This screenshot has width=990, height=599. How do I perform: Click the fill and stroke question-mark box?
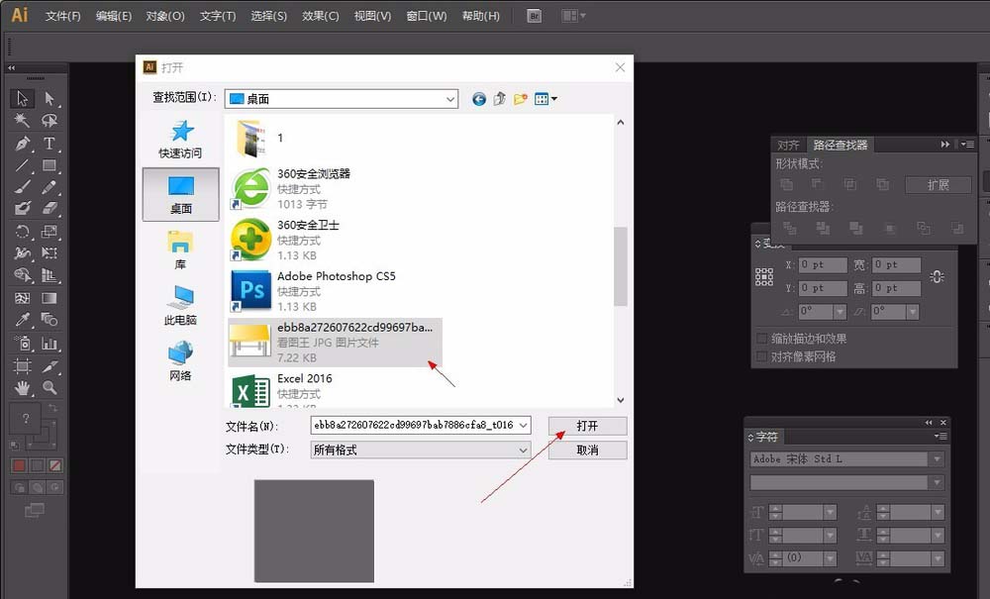[26, 419]
